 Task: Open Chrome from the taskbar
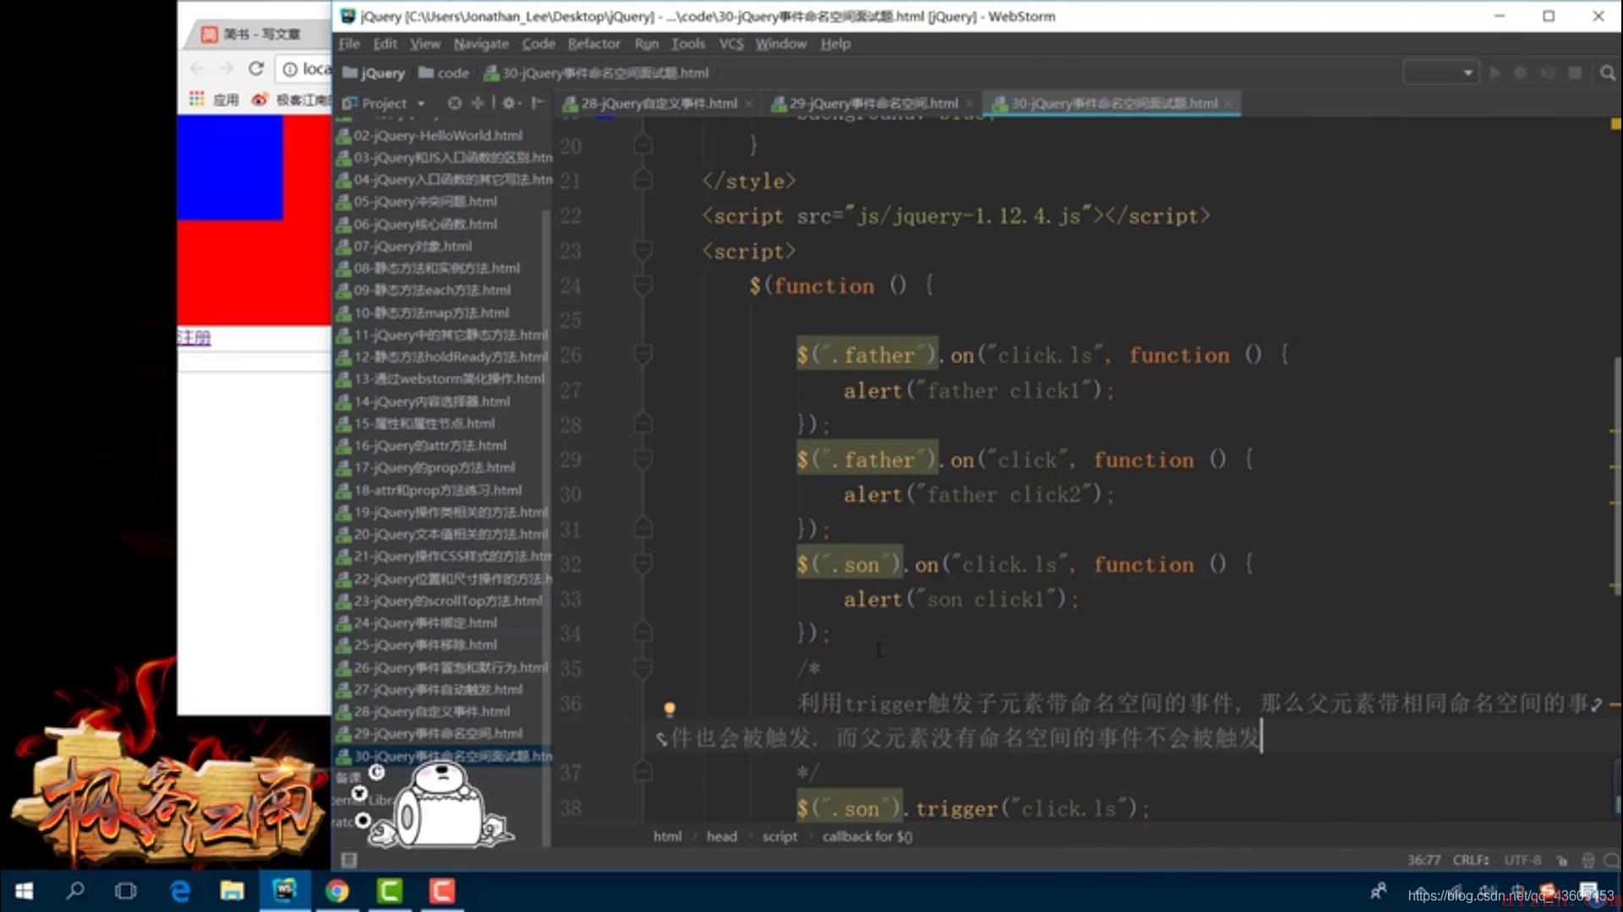[x=336, y=891]
